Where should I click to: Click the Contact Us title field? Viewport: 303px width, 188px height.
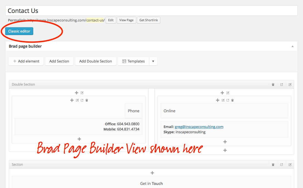(x=151, y=11)
